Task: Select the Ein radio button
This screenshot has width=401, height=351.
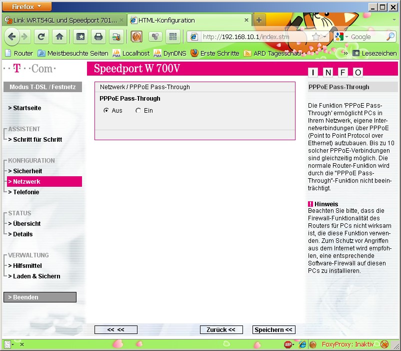Action: click(138, 111)
